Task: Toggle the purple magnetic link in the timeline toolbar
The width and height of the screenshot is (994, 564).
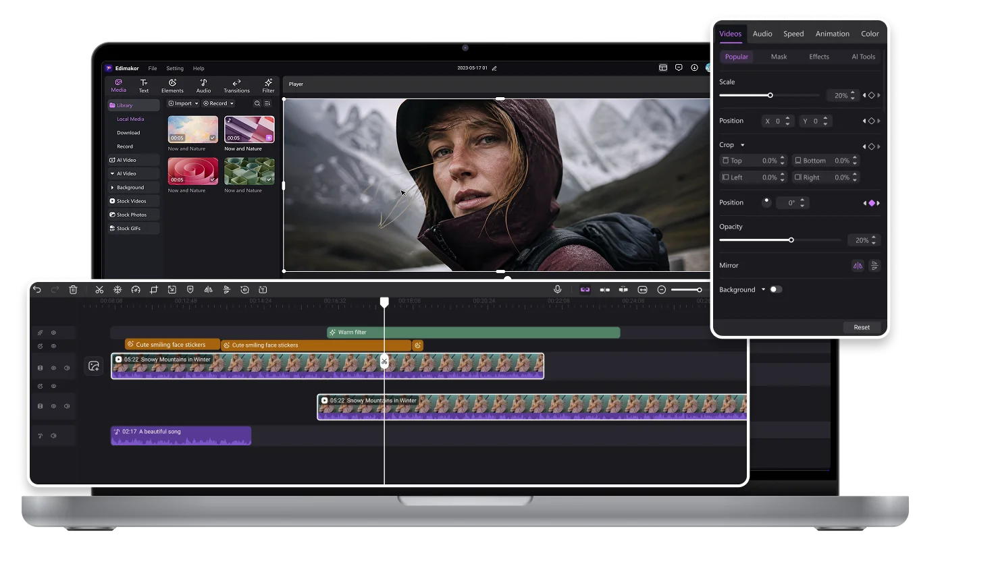Action: click(x=585, y=289)
